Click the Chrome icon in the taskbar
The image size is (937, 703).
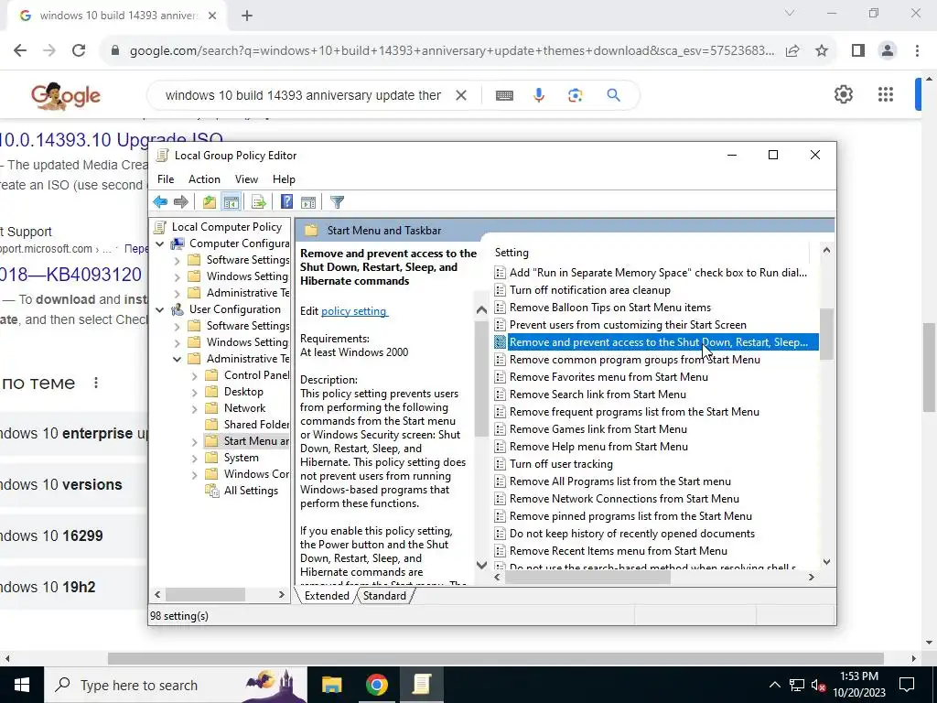376,685
